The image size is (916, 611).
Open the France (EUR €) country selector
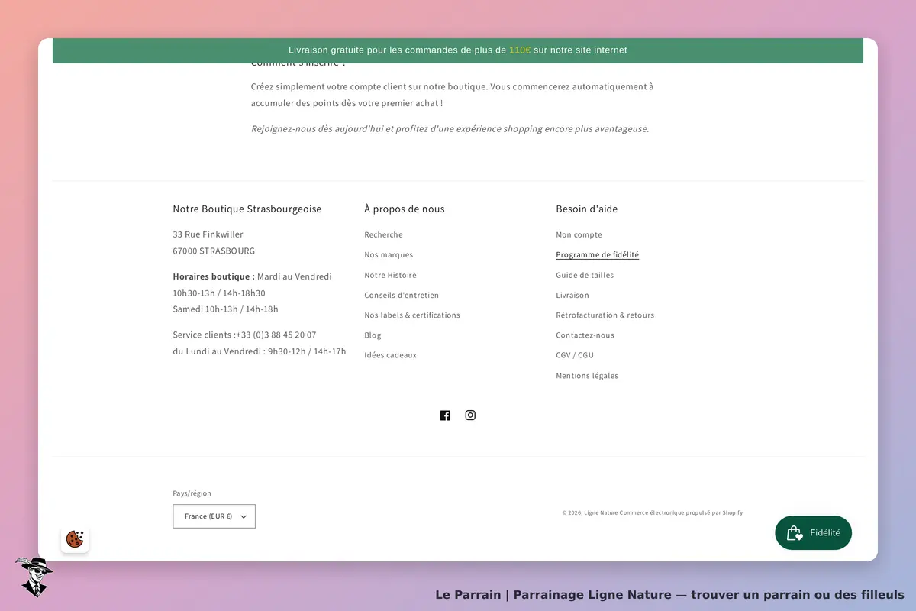click(x=214, y=516)
